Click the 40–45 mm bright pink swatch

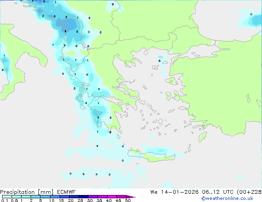point(112,197)
